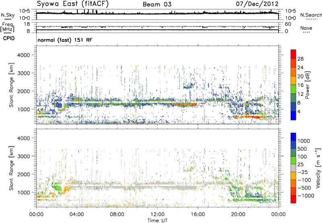
Task: Click the '−100' label on the Velocity colorbar
Action: point(304,180)
